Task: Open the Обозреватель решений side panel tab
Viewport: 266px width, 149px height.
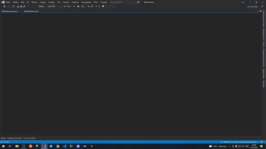Action: [264, 58]
